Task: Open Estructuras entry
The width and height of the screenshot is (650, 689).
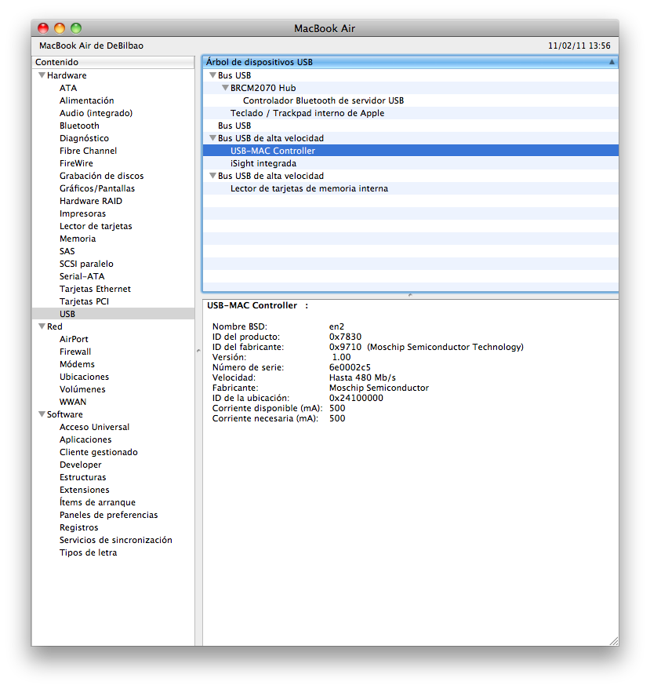Action: click(x=83, y=477)
